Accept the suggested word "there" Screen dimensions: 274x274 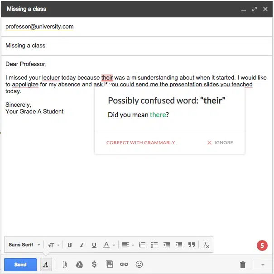pyautogui.click(x=158, y=115)
